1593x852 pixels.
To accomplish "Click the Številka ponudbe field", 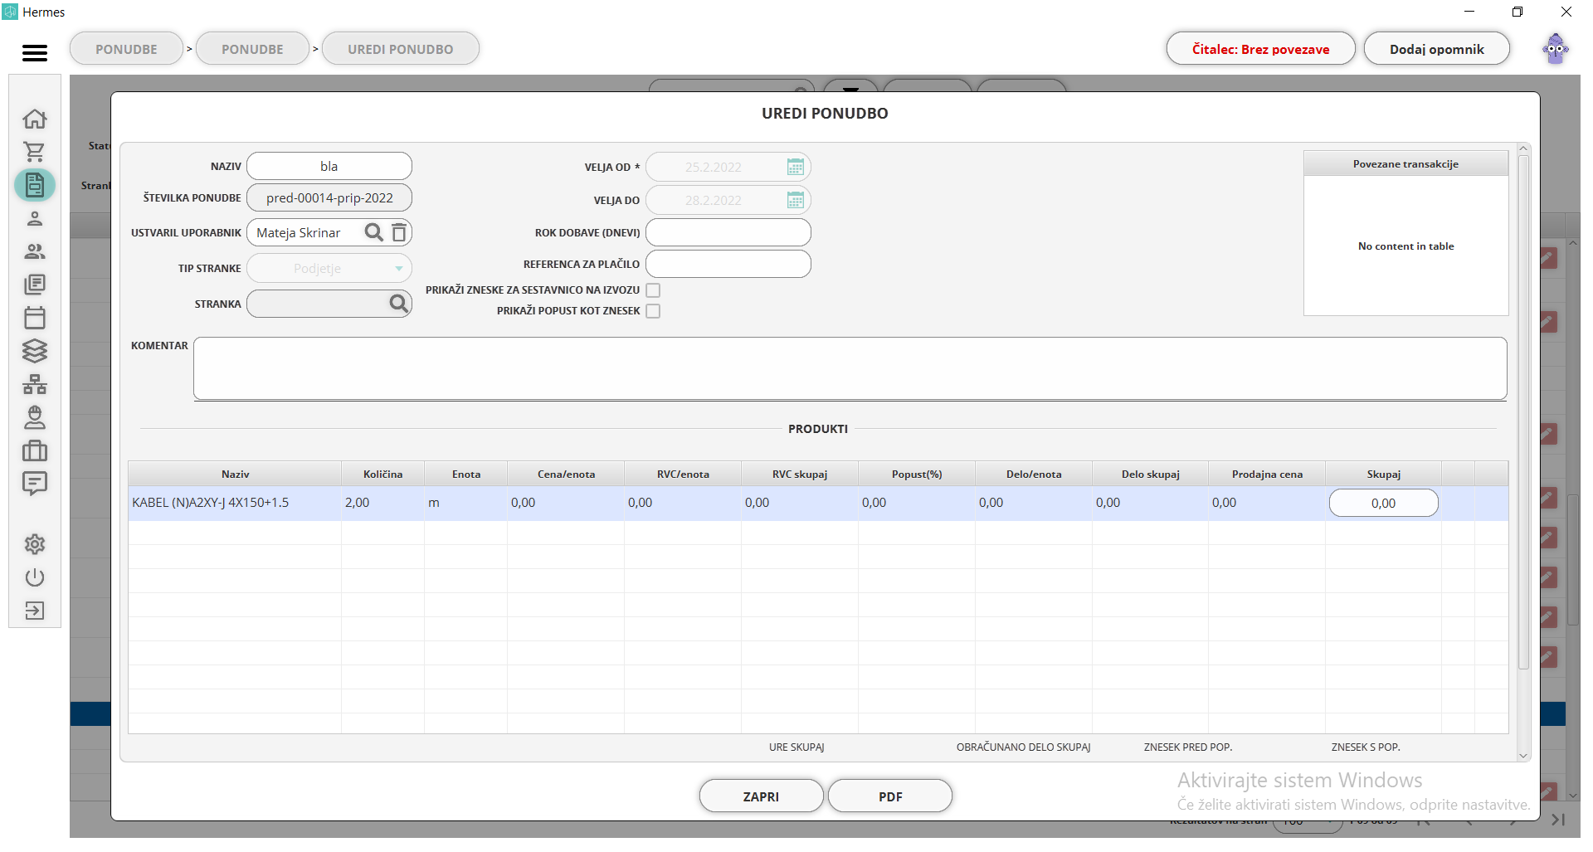I will (x=329, y=197).
